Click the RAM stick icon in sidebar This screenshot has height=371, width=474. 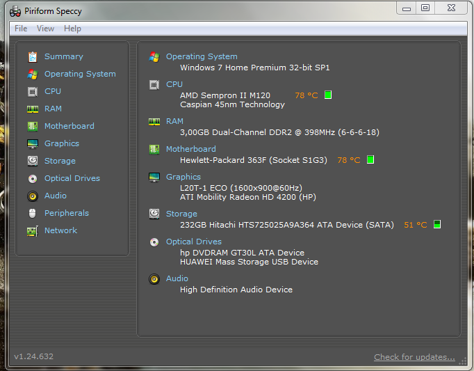[x=33, y=109]
